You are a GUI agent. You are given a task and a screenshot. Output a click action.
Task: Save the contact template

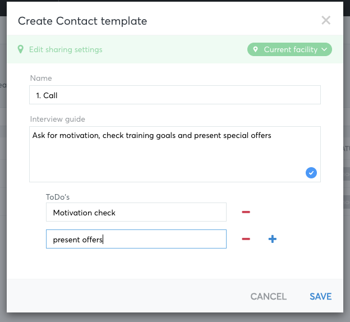pos(320,297)
